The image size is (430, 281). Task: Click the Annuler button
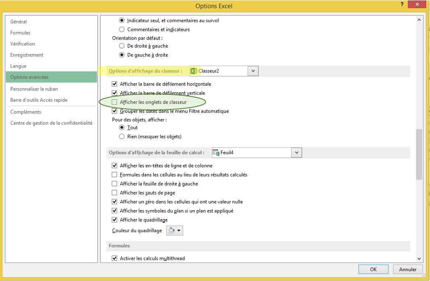407,270
